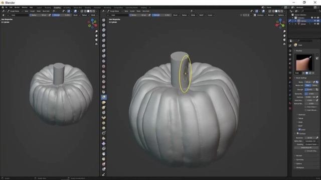Switch to the Sculpting workspace tab
Image resolution: width=321 pixels, height=180 pixels.
[x=57, y=7]
